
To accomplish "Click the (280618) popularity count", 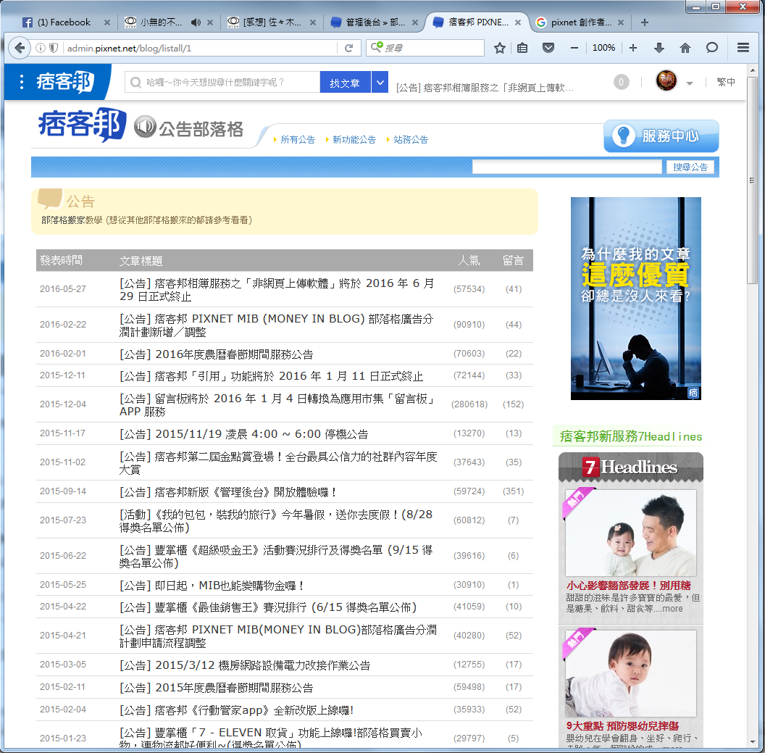I will [469, 404].
